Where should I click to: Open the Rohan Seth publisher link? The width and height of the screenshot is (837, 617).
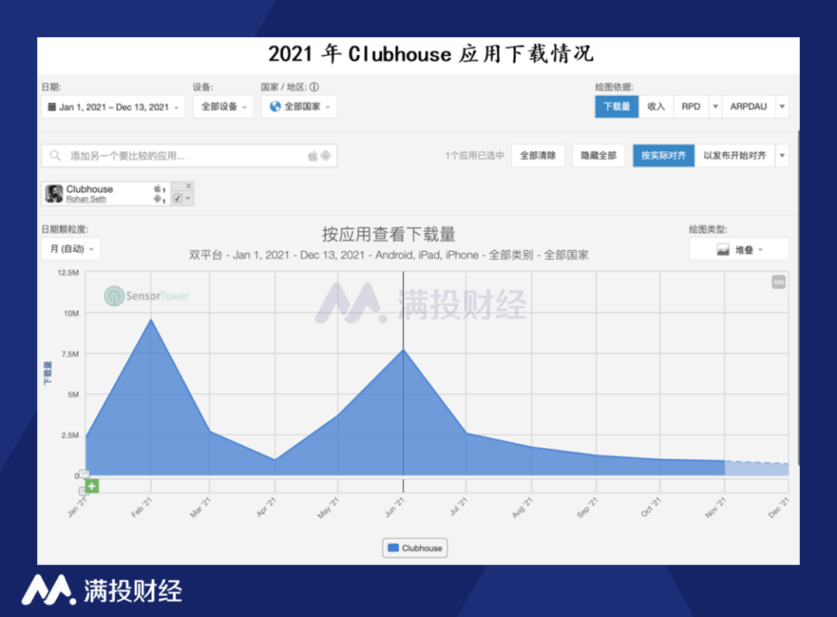[86, 199]
